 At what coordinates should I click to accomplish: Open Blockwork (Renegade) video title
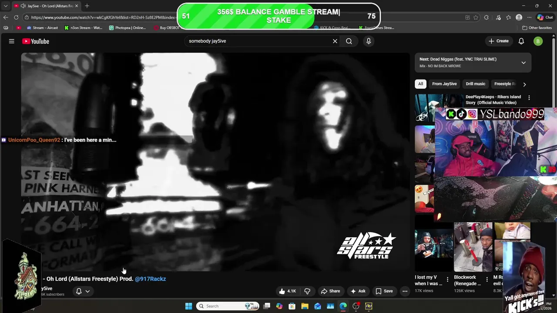[467, 280]
